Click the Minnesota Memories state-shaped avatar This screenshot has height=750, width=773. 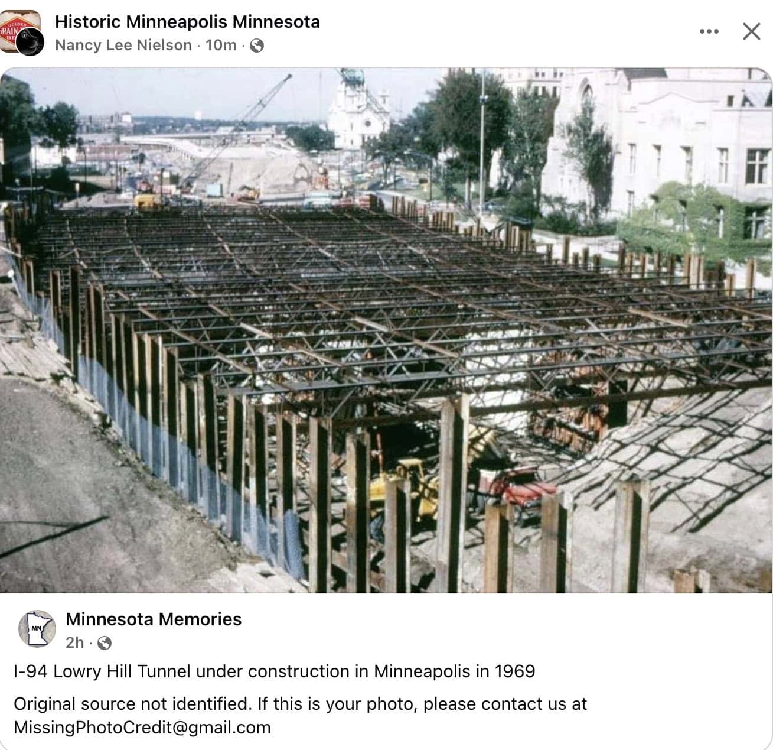(37, 629)
